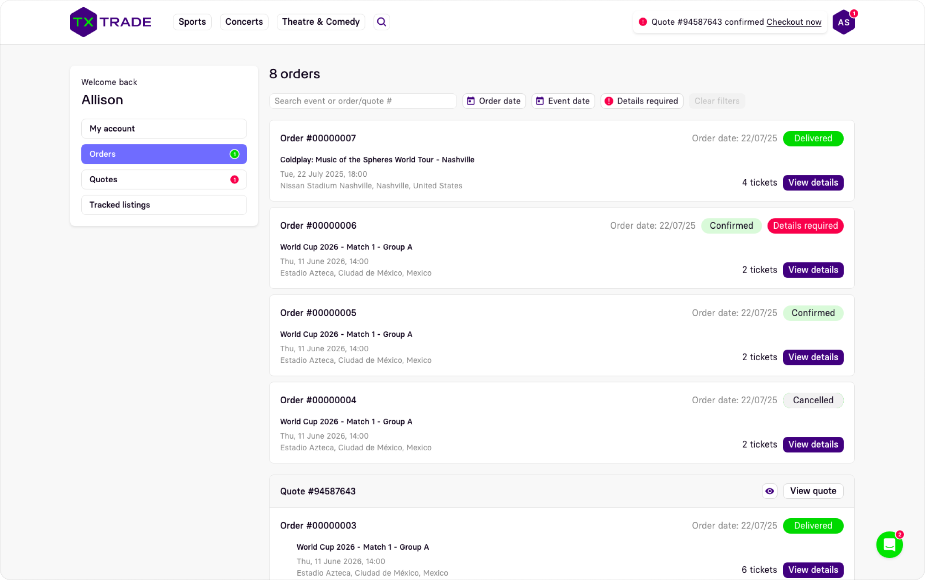Viewport: 925px width, 580px height.
Task: Open the Concerts category menu
Action: tap(244, 22)
